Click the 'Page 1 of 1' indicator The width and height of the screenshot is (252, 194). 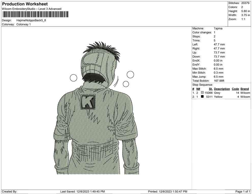click(243, 191)
